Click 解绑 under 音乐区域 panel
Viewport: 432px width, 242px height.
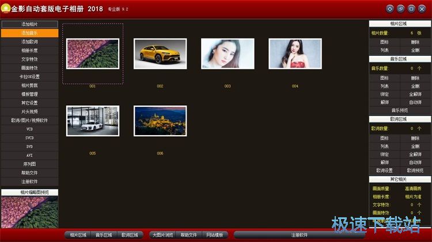coord(384,102)
